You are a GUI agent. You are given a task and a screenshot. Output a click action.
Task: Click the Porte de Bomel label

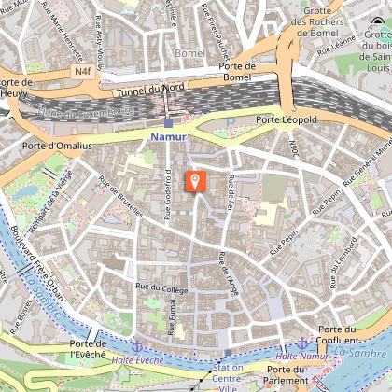tap(237, 72)
